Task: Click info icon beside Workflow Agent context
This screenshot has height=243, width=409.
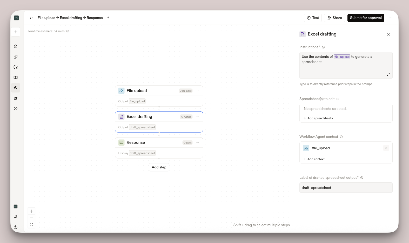Action: click(341, 137)
